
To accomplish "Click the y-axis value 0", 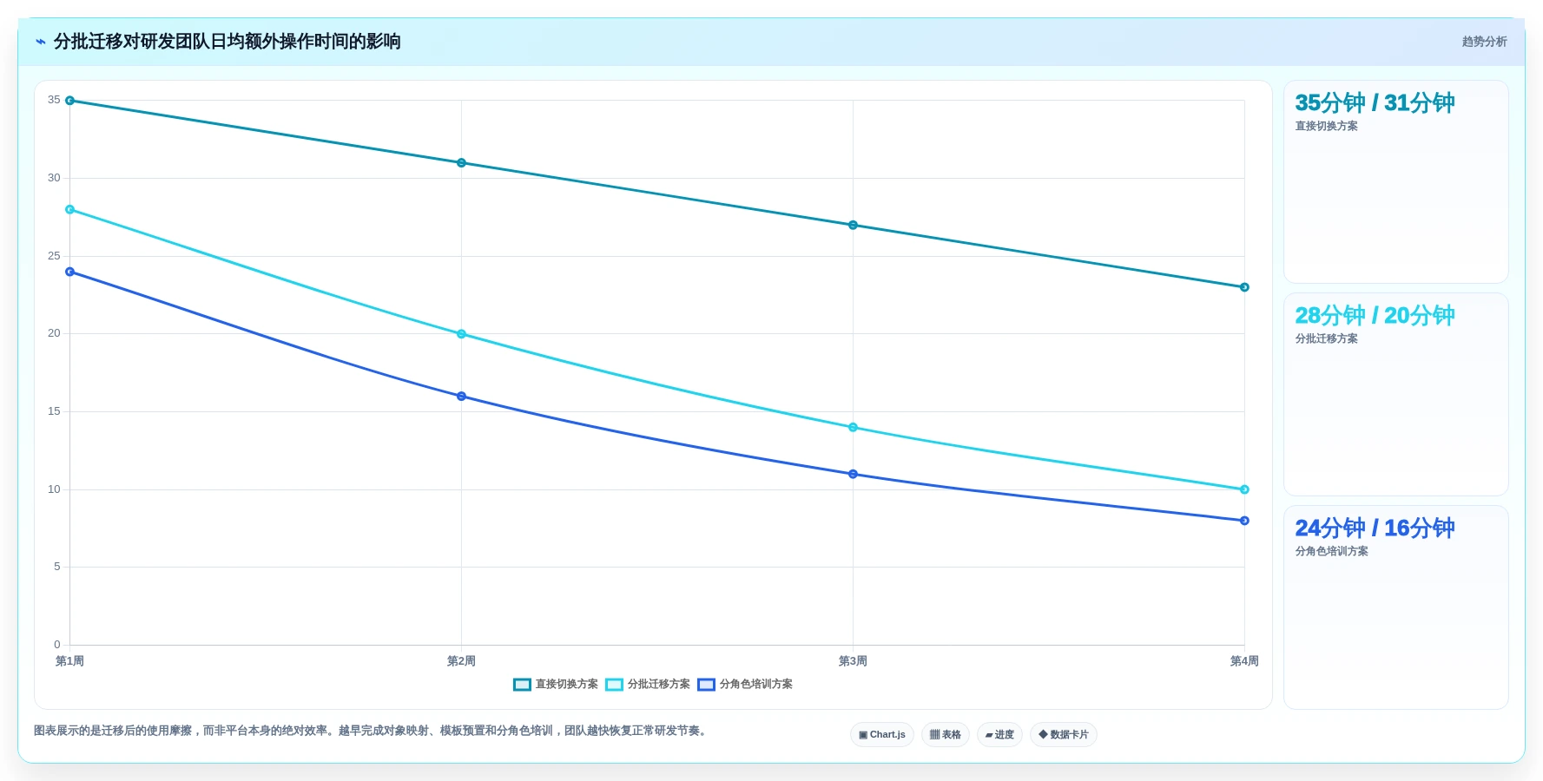I will (x=57, y=645).
